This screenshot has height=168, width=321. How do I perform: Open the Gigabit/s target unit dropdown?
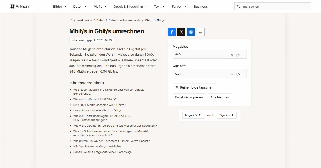point(227,115)
